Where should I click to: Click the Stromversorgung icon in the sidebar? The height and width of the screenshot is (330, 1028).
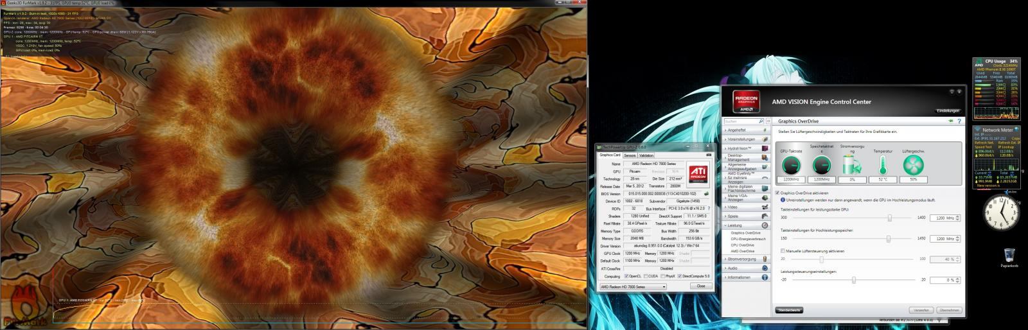pyautogui.click(x=765, y=259)
